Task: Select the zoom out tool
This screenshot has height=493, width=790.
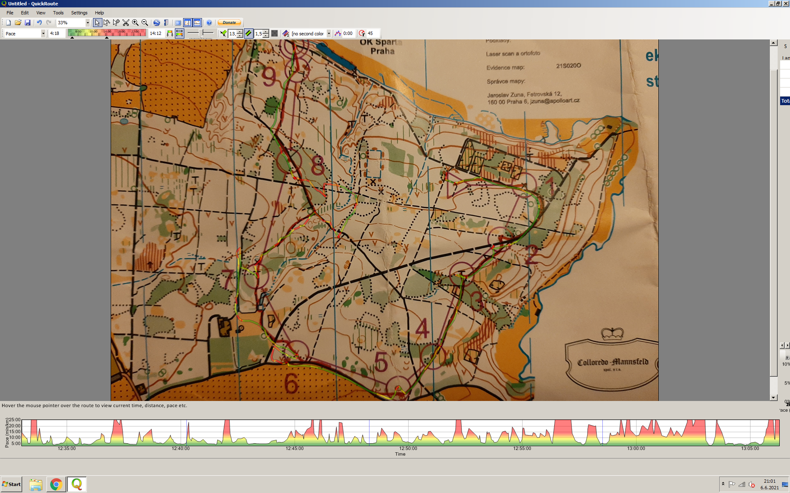Action: 144,23
